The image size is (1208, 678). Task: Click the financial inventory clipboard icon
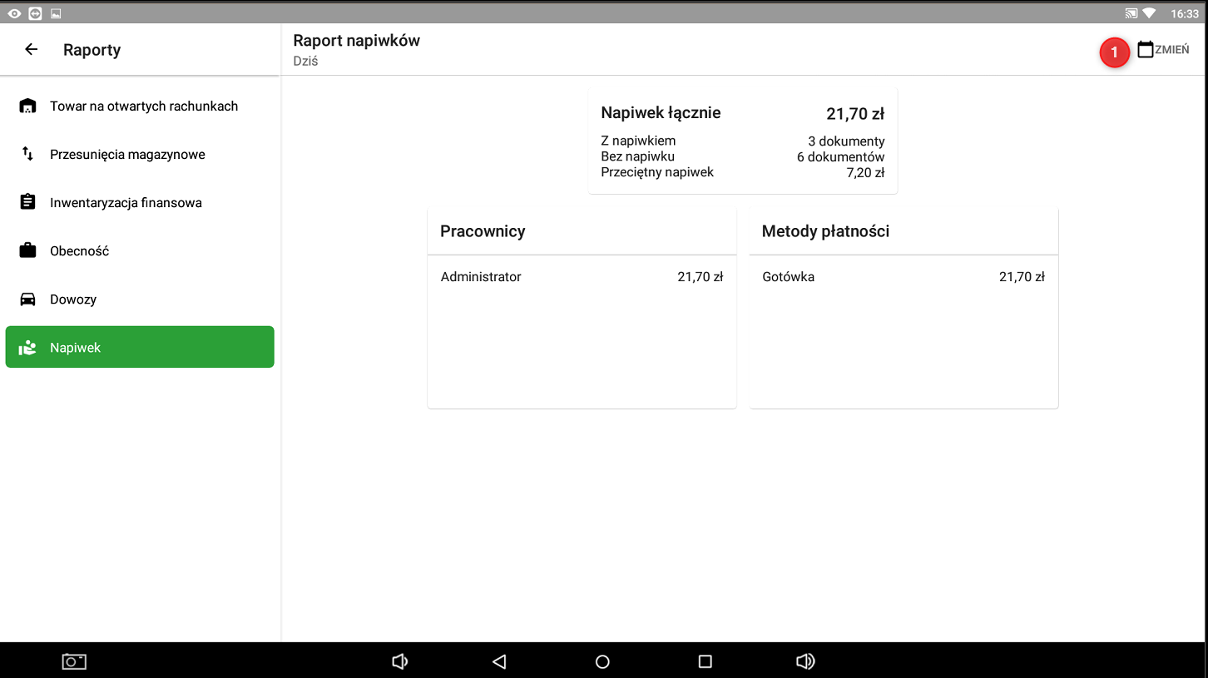click(x=27, y=202)
